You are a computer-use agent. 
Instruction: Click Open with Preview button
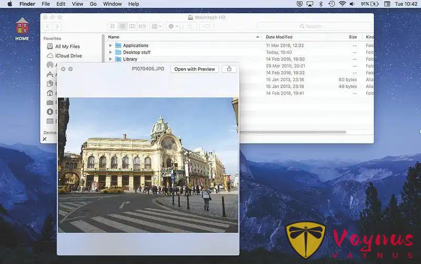(x=195, y=69)
